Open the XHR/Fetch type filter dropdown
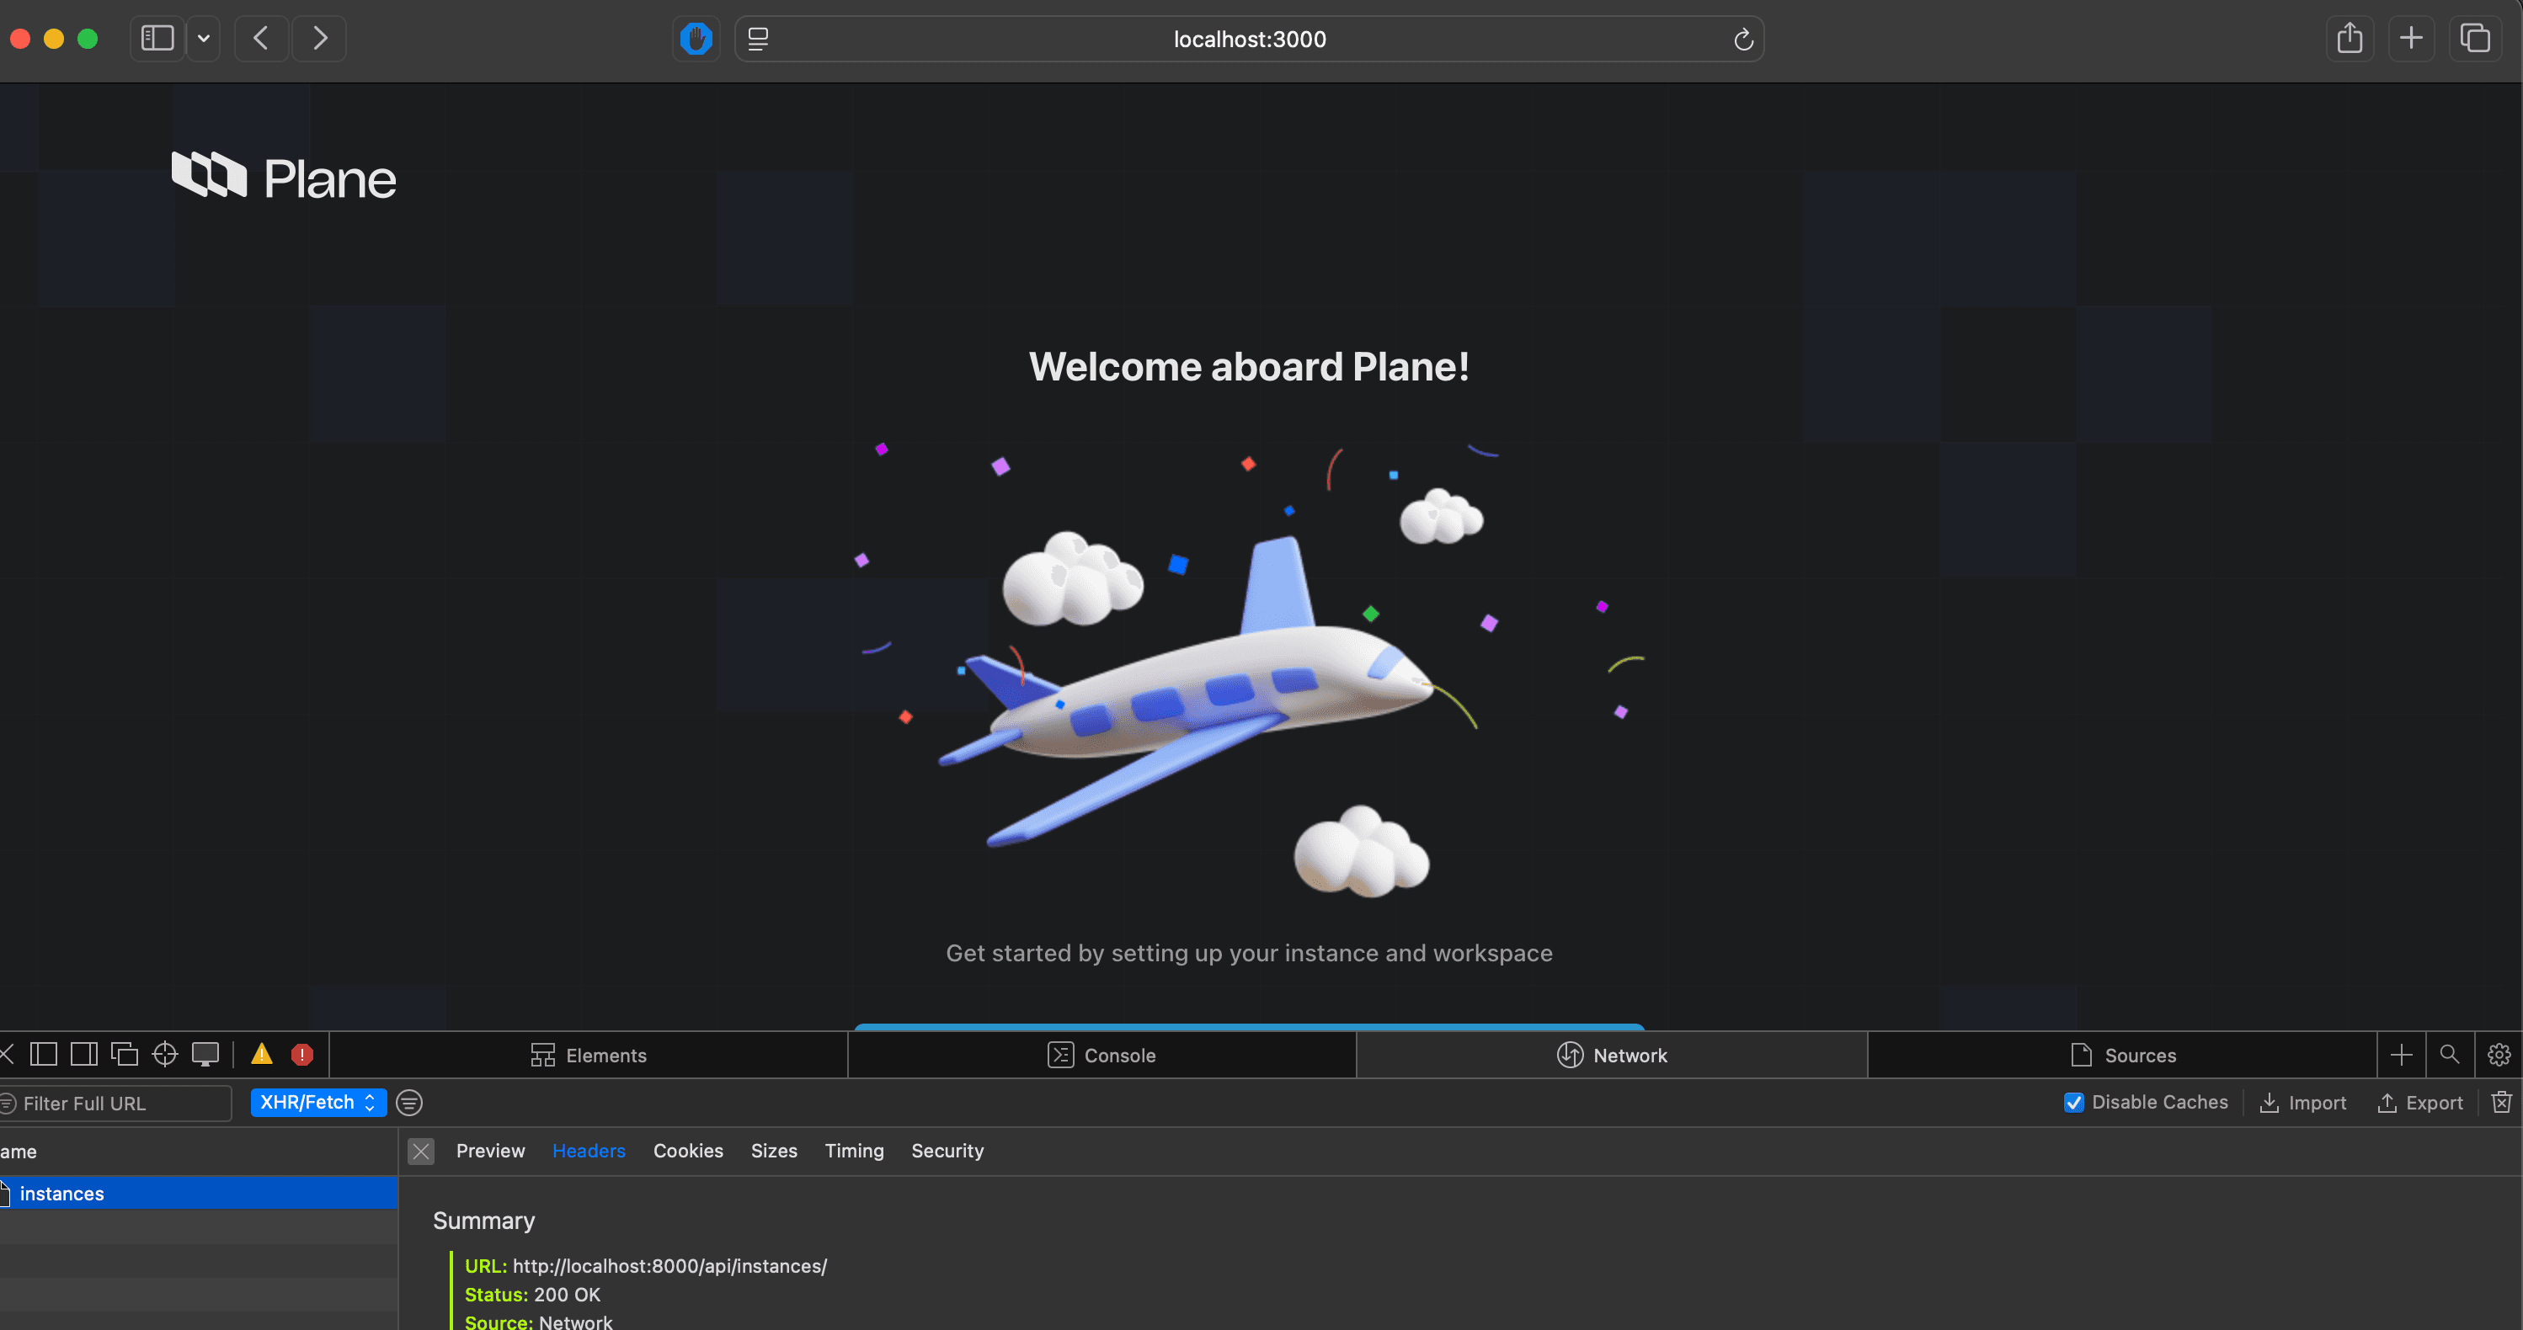This screenshot has width=2523, height=1330. pos(318,1103)
